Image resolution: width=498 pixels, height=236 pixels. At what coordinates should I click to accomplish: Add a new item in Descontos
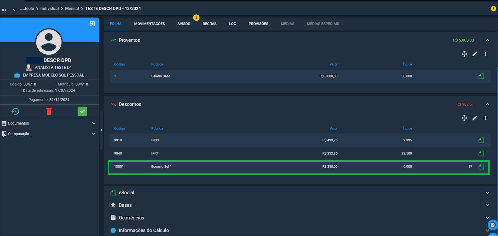[485, 118]
